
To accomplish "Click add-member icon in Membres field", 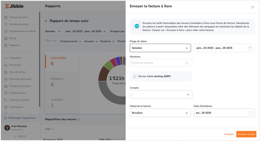I will pos(187,63).
